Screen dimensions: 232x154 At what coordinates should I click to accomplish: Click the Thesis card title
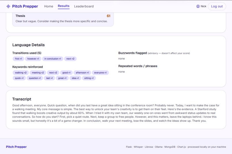point(20,16)
